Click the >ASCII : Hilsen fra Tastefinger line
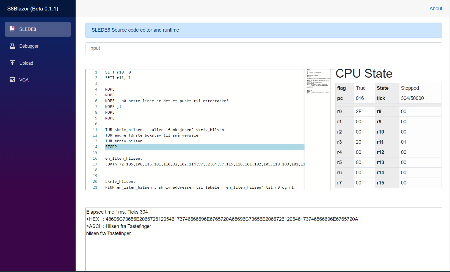450x272 pixels. click(x=119, y=226)
